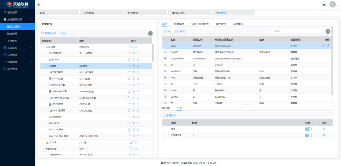Image resolution: width=341 pixels, height=166 pixels.
Task: Edit the px.cad row
Action: [138, 60]
